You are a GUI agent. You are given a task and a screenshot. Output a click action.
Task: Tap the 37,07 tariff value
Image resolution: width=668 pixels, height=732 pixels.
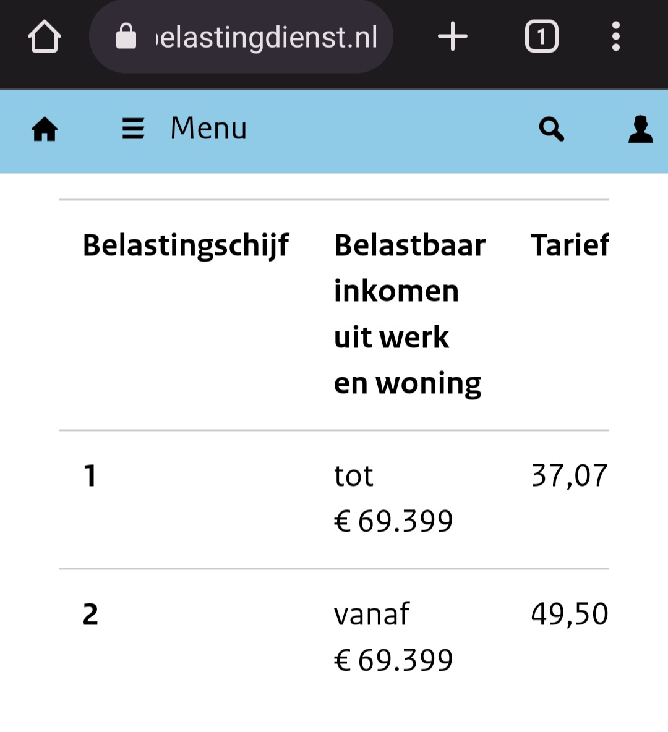pyautogui.click(x=569, y=476)
